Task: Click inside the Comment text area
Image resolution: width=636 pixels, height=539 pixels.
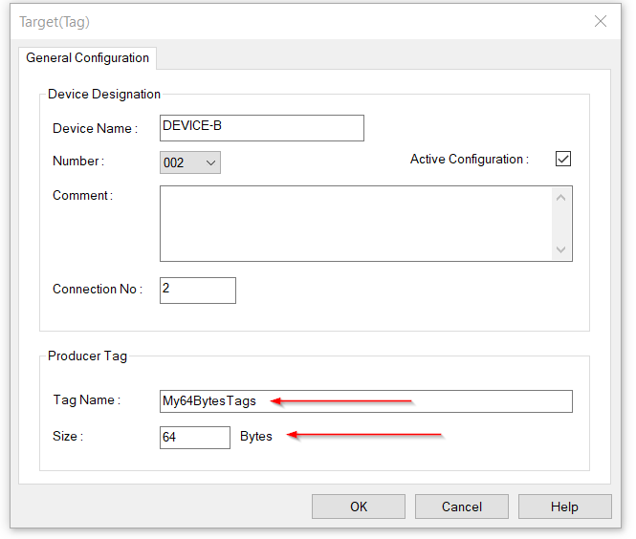Action: click(356, 224)
